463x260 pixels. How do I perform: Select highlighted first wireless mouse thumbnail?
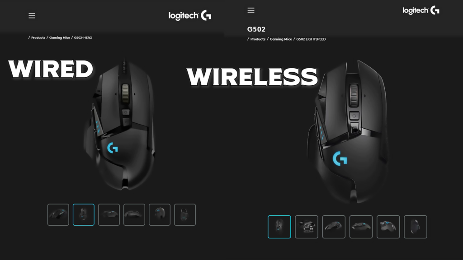(x=279, y=227)
